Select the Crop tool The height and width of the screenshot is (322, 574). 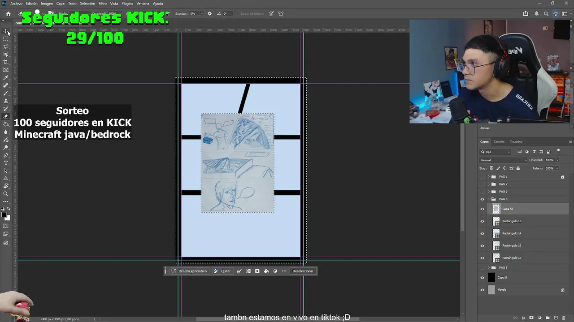(6, 62)
